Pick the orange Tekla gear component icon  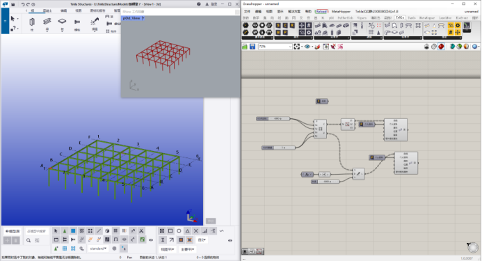tap(458, 25)
